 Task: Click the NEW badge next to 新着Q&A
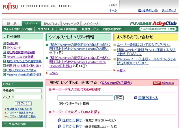pos(157,83)
